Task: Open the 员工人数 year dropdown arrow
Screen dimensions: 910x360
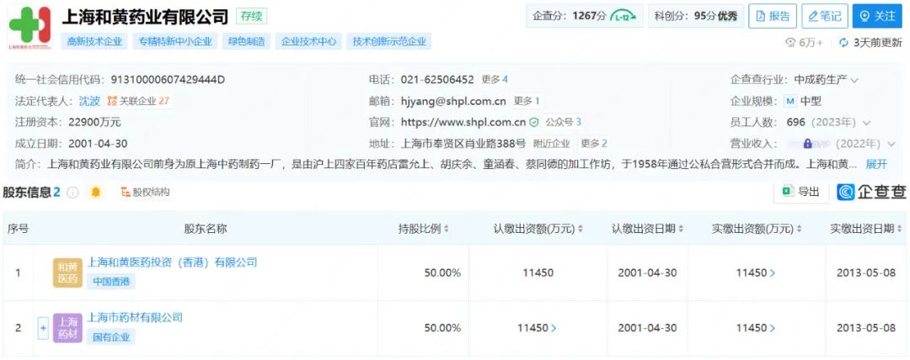Action: point(867,123)
